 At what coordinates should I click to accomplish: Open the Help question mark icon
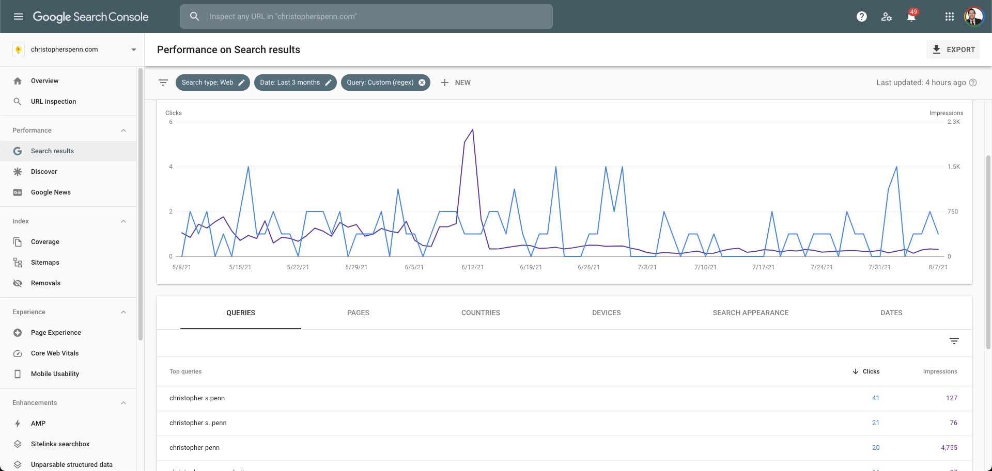pyautogui.click(x=862, y=17)
